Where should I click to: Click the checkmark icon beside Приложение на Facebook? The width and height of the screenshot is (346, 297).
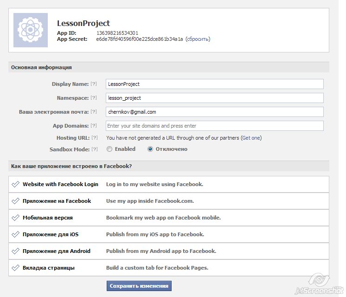16,201
